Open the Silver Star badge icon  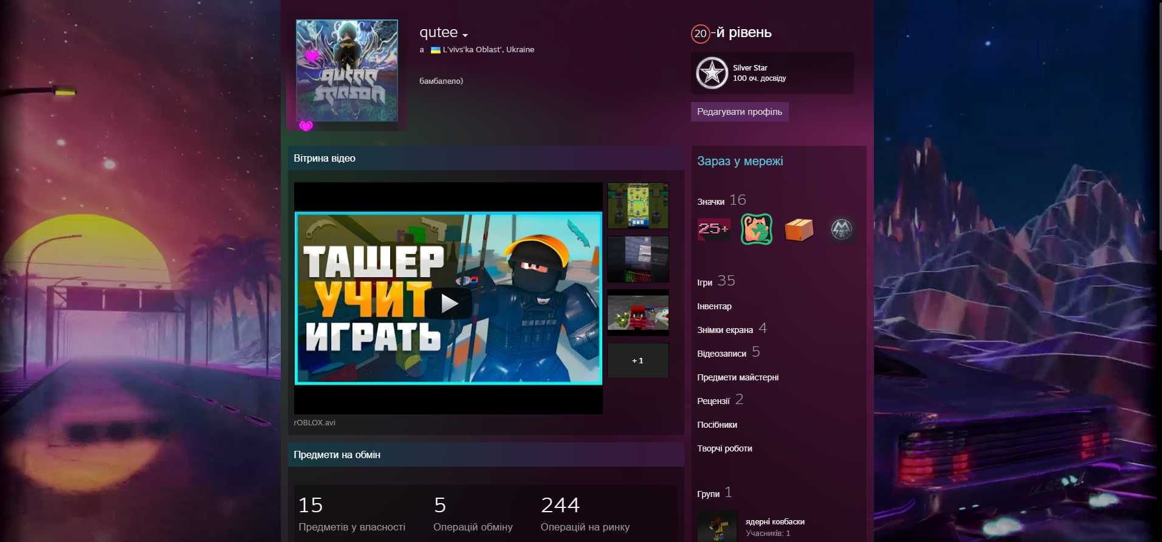tap(712, 73)
